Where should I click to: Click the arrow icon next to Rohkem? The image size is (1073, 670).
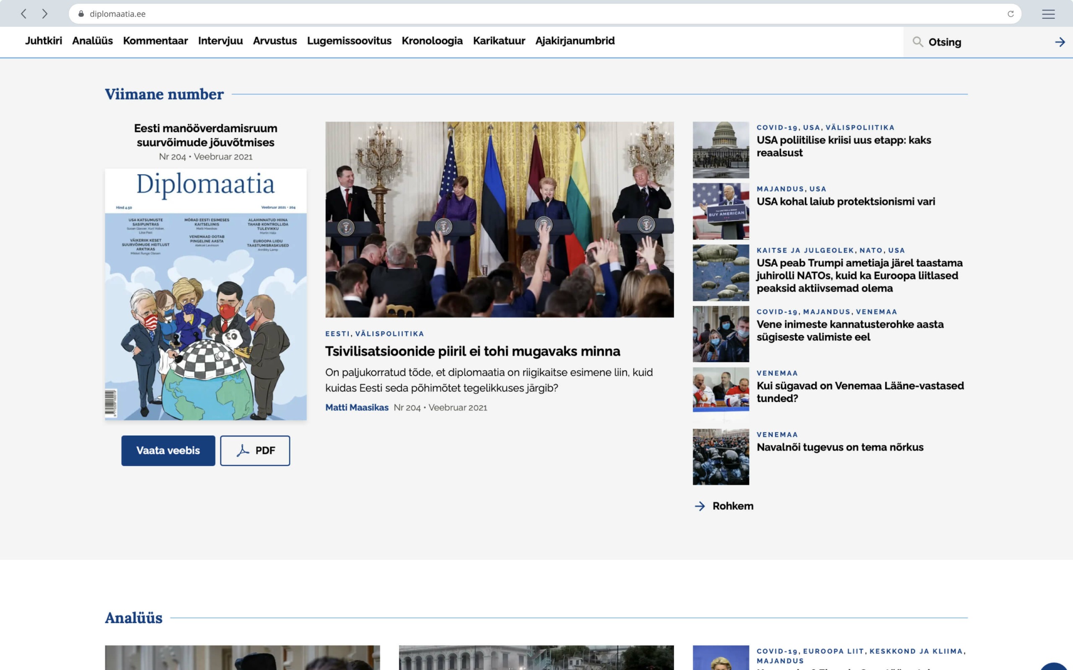point(700,505)
